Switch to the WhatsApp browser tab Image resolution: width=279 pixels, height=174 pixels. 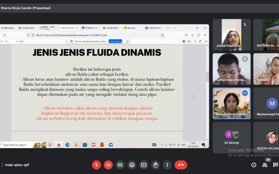[7, 28]
